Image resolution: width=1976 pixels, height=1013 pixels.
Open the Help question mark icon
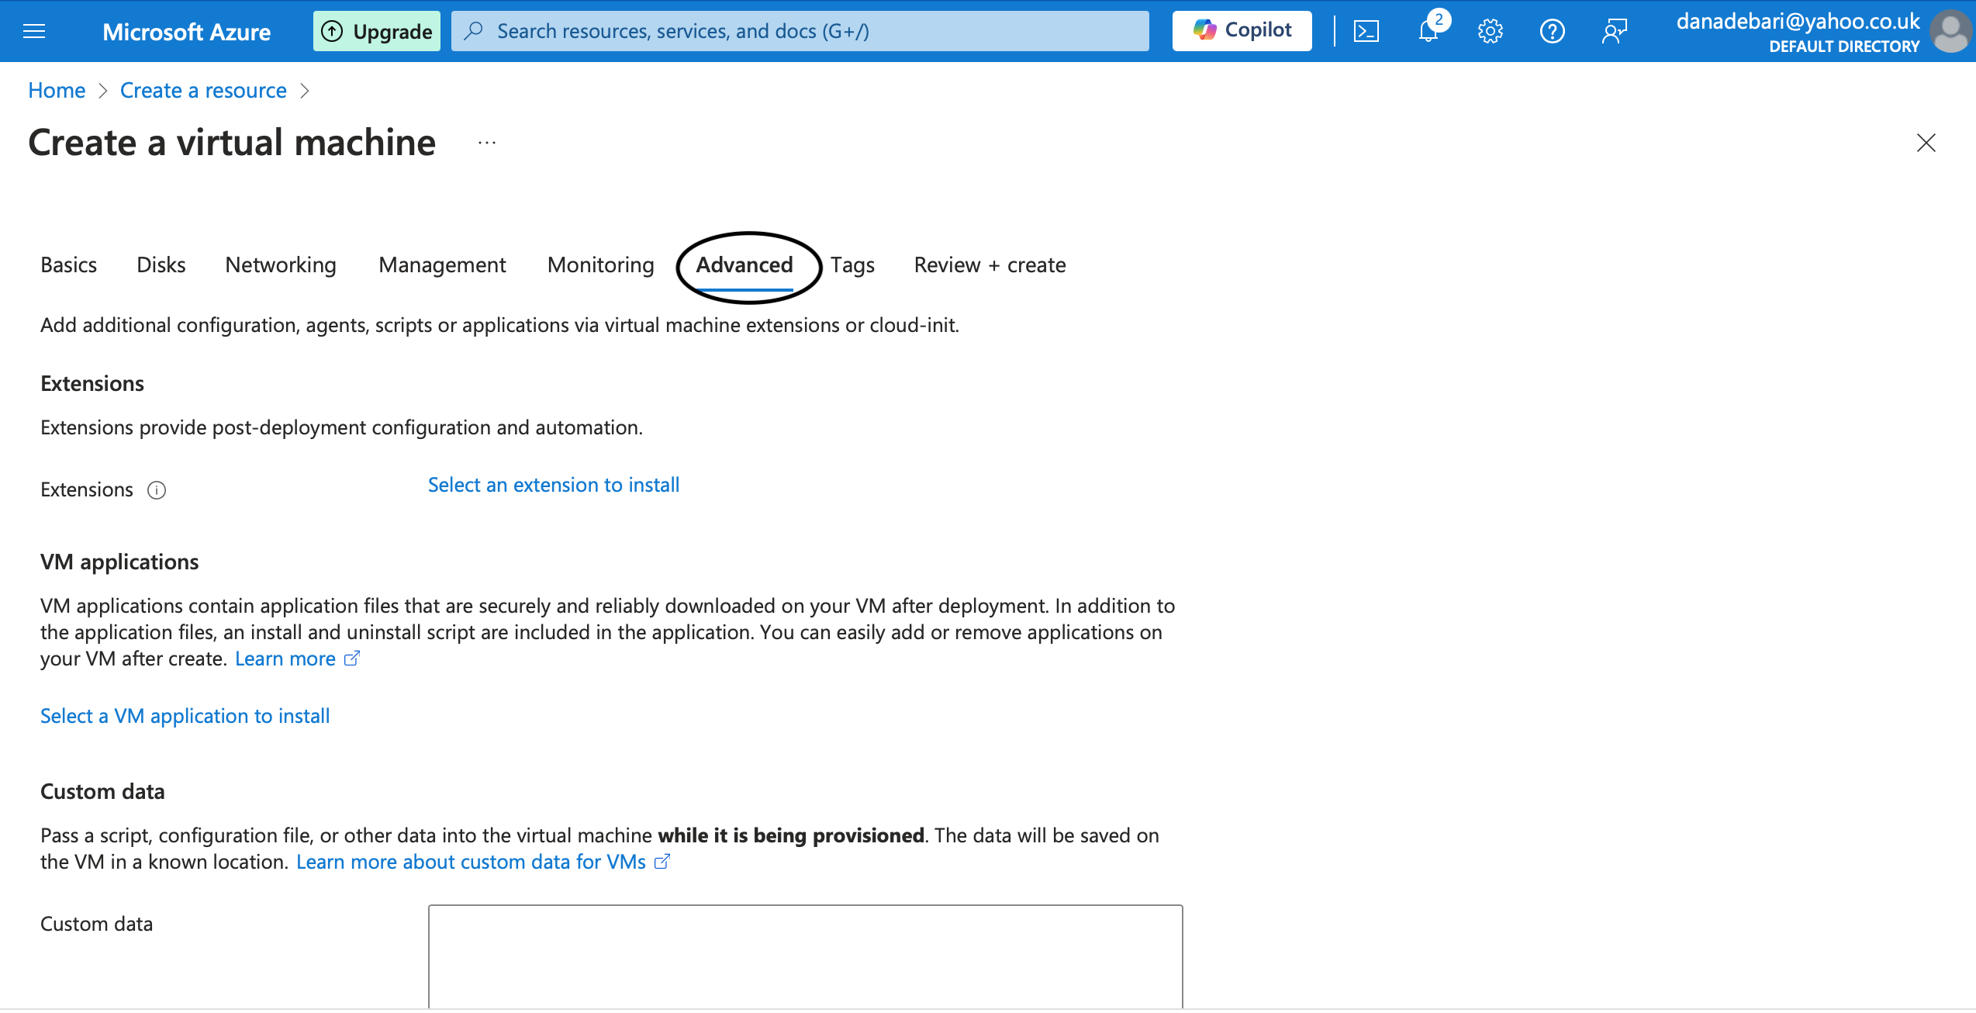pos(1552,31)
